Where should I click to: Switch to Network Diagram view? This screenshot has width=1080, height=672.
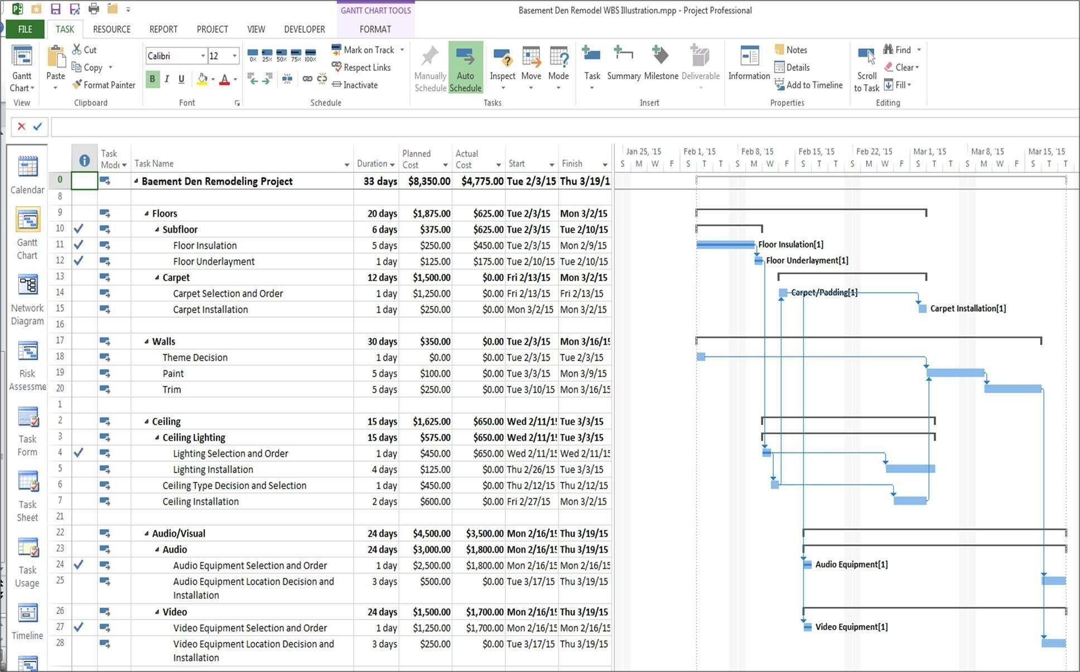(27, 286)
